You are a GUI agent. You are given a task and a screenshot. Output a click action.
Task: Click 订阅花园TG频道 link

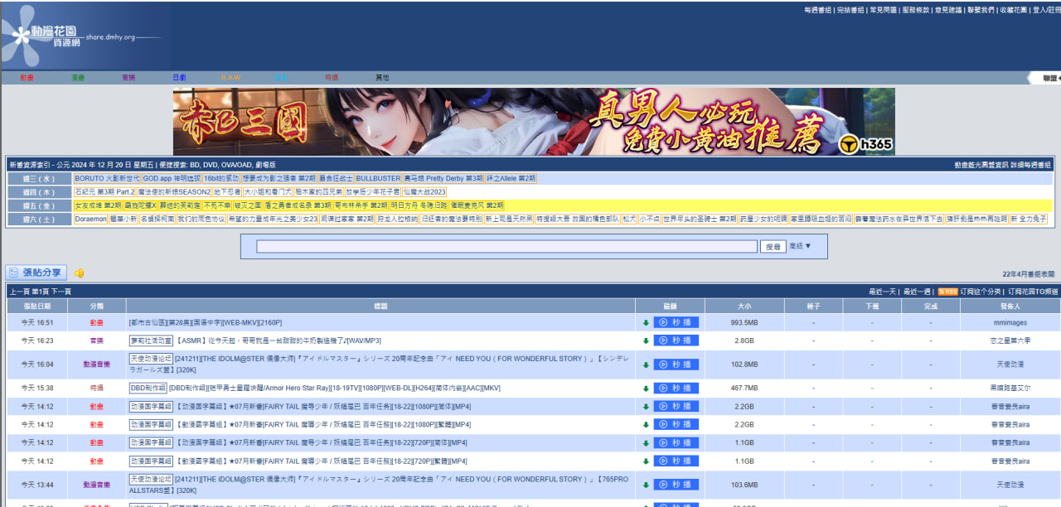(x=1033, y=292)
